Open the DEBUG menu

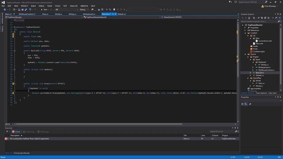[41, 6]
